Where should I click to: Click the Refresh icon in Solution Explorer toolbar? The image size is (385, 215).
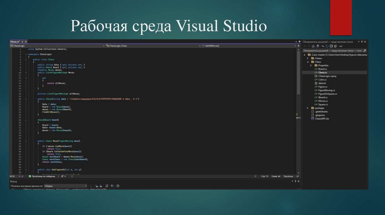[x=327, y=46]
